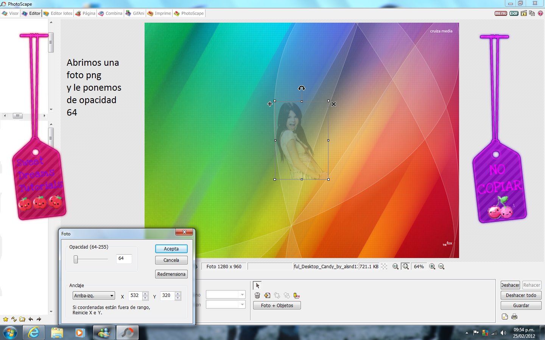The height and width of the screenshot is (340, 545).
Task: Open Windows Explorer from the taskbar
Action: tap(57, 332)
